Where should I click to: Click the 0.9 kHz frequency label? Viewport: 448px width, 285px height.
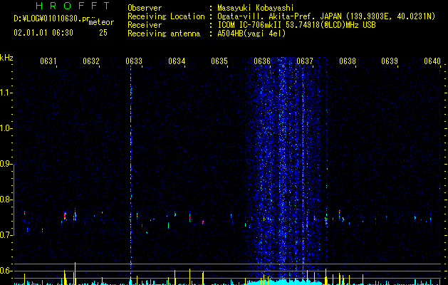point(6,164)
